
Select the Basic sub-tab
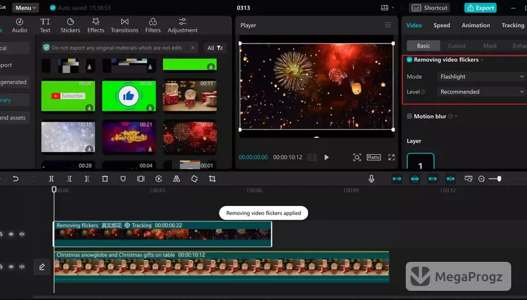[423, 45]
